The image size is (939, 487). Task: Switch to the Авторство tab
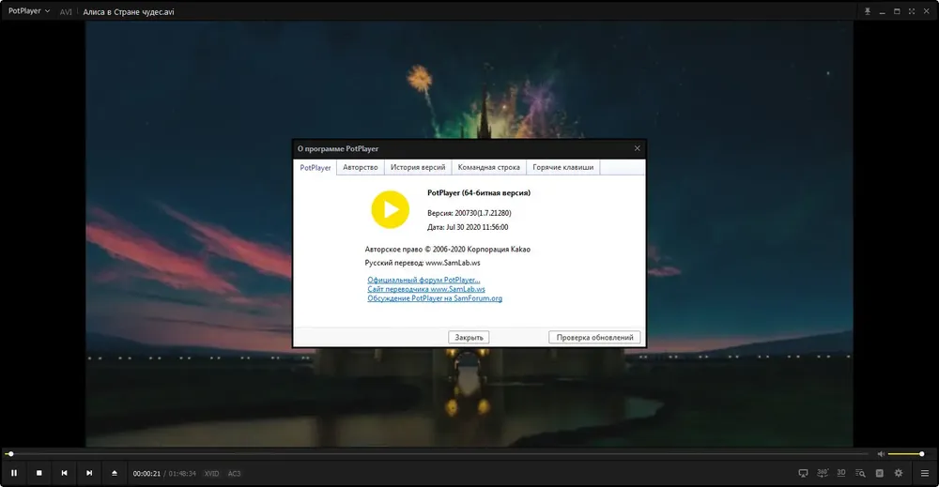coord(361,168)
